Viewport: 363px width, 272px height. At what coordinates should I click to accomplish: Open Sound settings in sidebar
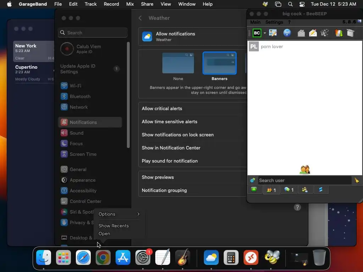(90, 133)
